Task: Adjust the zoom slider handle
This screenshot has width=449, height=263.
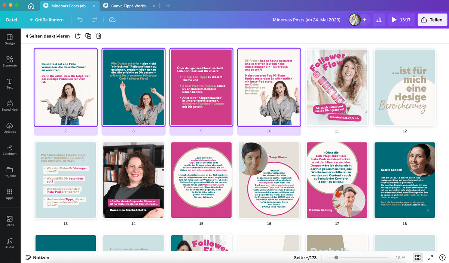Action: pyautogui.click(x=336, y=257)
